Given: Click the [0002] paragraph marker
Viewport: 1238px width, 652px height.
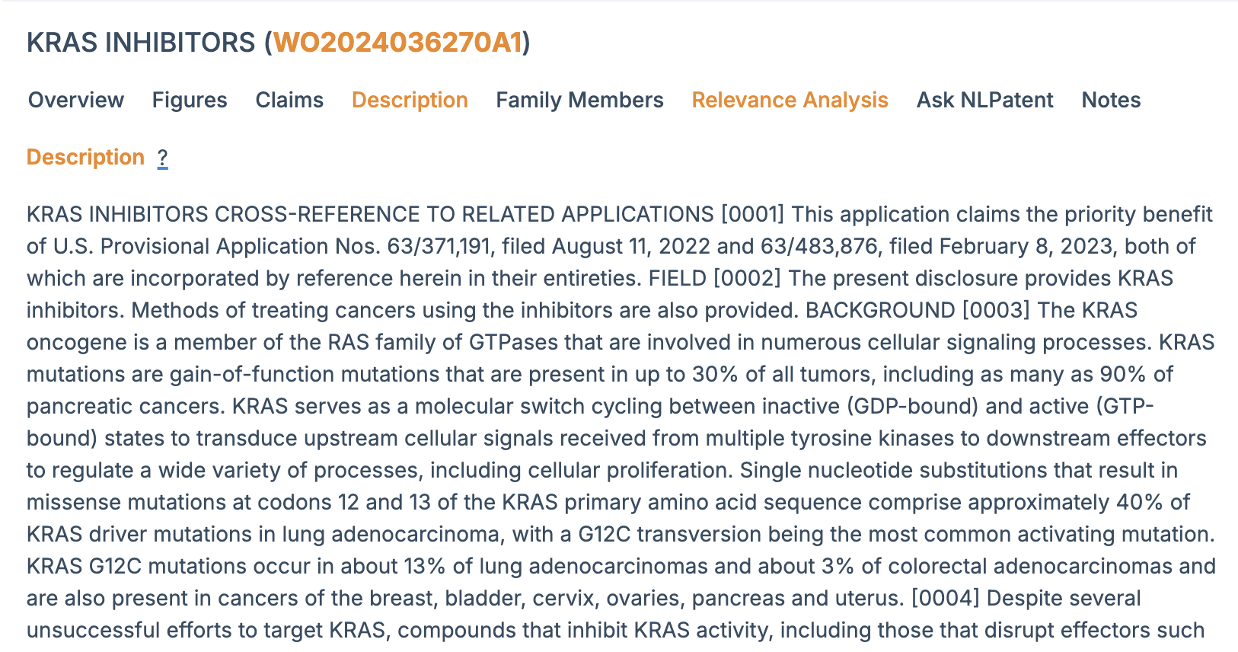Looking at the screenshot, I should (x=747, y=278).
